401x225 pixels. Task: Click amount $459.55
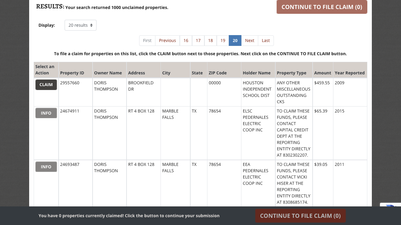(x=322, y=83)
